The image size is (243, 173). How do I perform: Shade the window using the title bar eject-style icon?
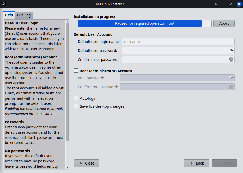coord(216,4)
